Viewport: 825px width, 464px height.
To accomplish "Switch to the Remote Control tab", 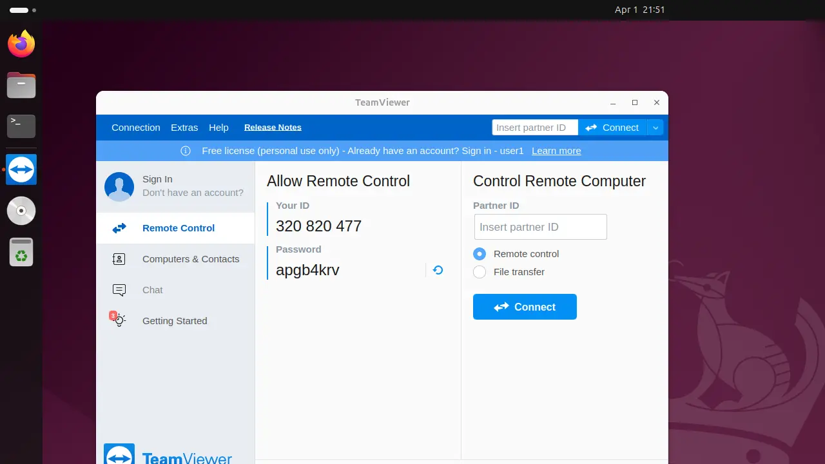I will pyautogui.click(x=175, y=228).
